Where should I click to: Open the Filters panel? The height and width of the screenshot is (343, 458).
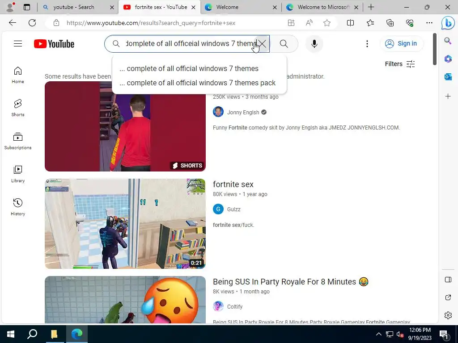click(x=400, y=64)
